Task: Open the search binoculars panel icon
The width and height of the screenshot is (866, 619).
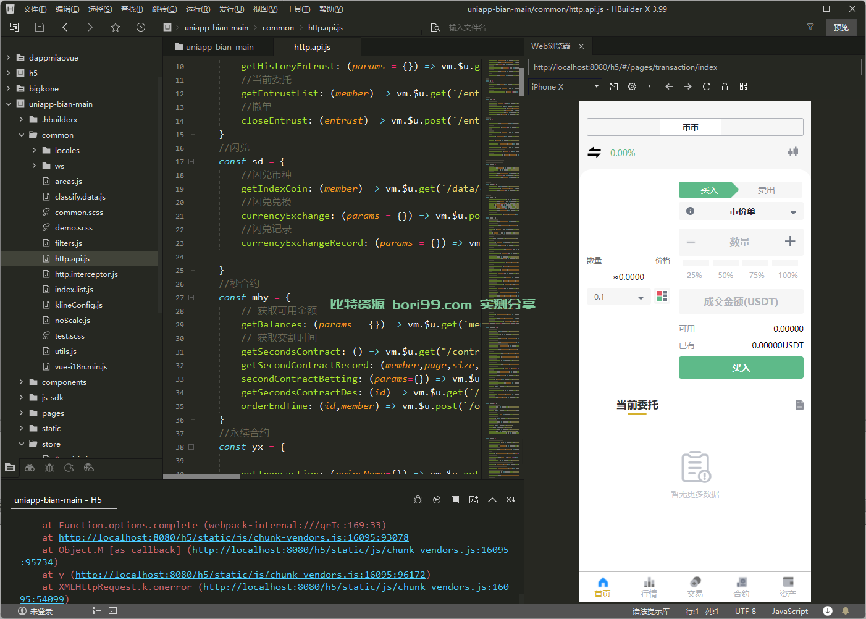Action: pos(30,468)
